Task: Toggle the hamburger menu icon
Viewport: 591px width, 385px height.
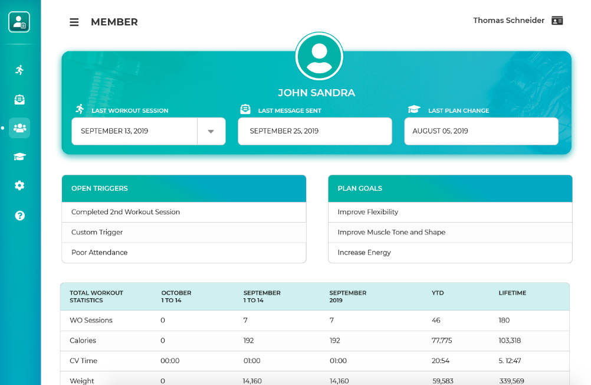Action: point(74,22)
